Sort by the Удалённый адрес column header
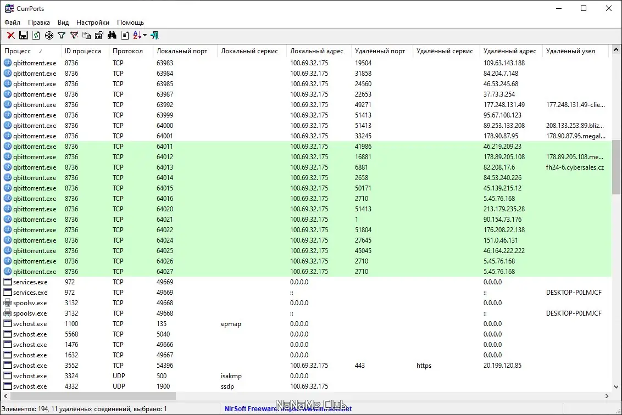Screen dimensions: 622x415 coord(511,51)
